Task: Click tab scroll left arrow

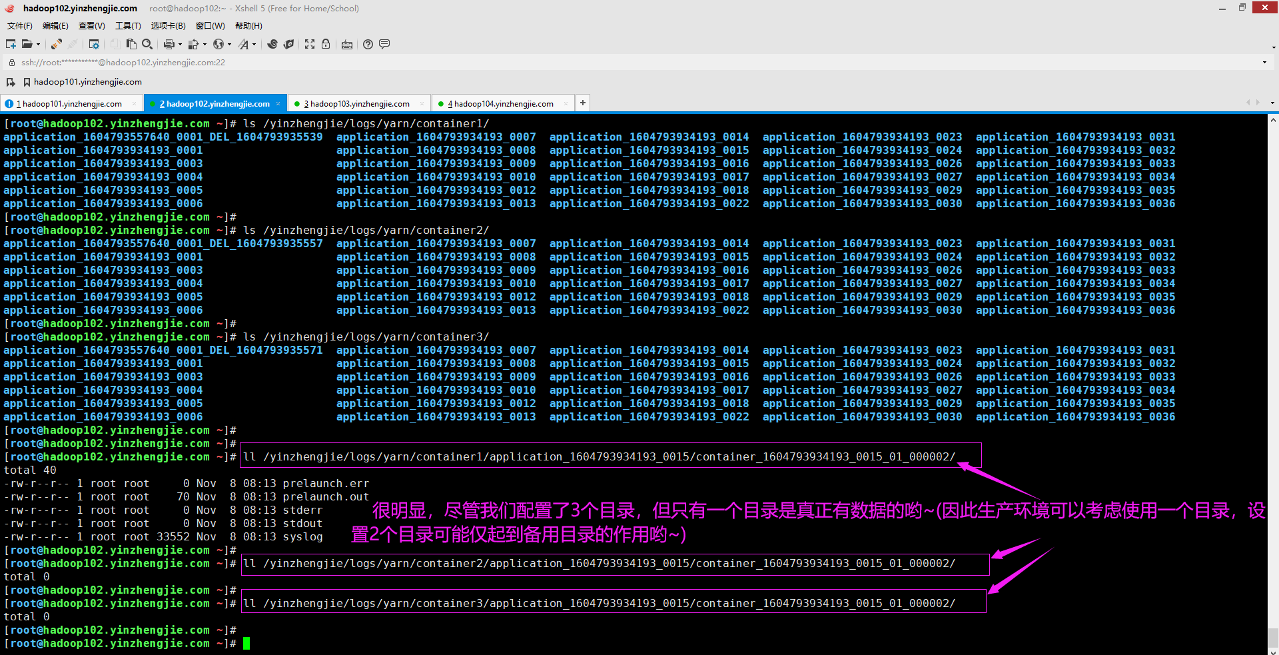Action: [x=1248, y=103]
